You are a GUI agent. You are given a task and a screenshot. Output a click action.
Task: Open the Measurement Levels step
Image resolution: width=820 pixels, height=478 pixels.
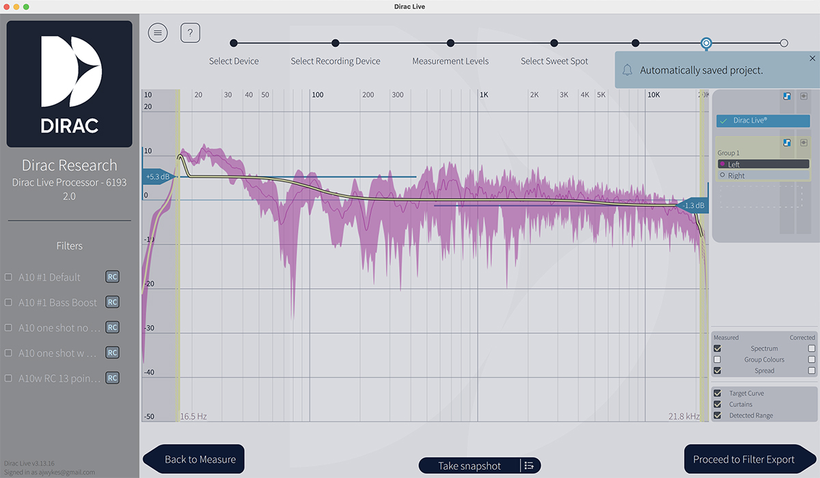(450, 42)
